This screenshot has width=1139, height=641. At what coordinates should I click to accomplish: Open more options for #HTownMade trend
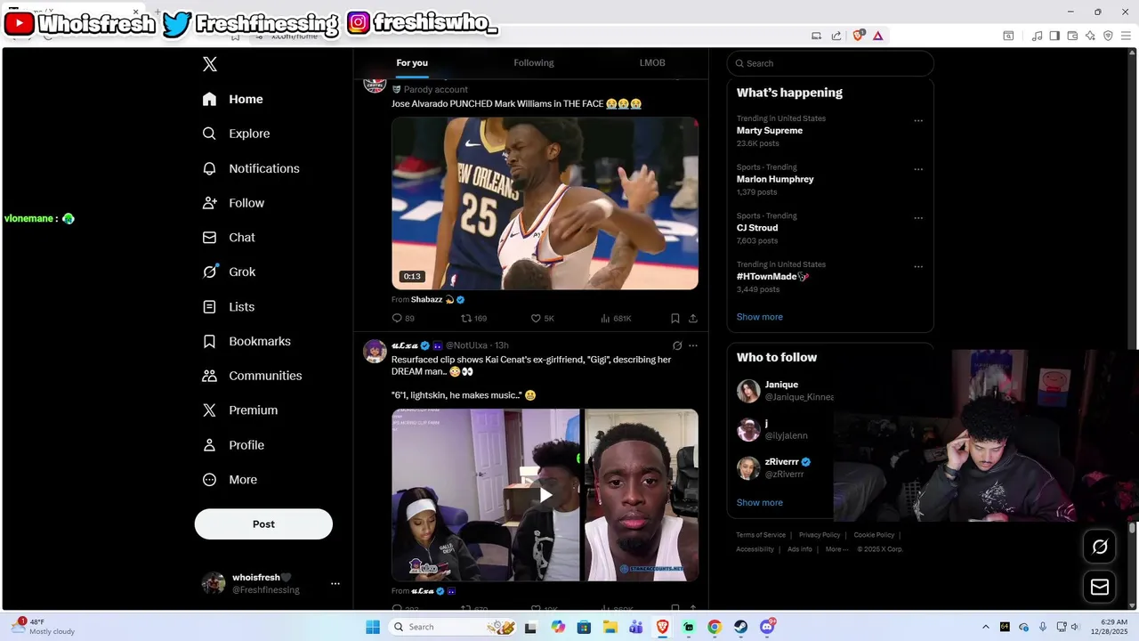(918, 267)
